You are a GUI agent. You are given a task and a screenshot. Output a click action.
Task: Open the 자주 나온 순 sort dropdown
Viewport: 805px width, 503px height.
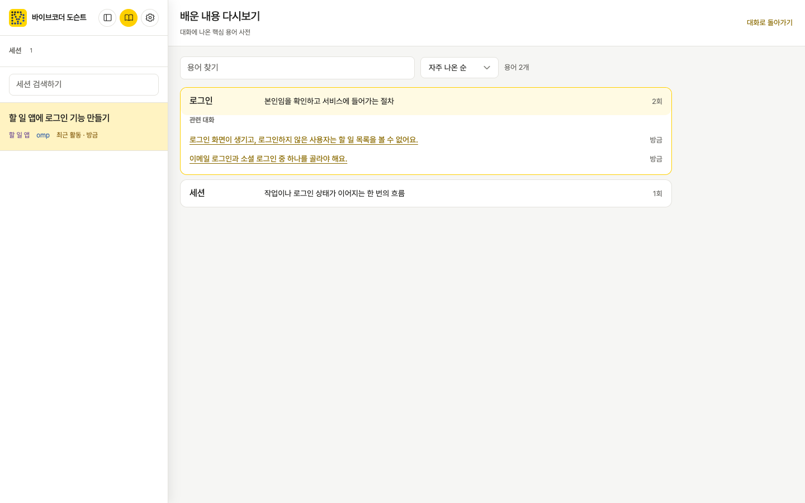[x=460, y=68]
